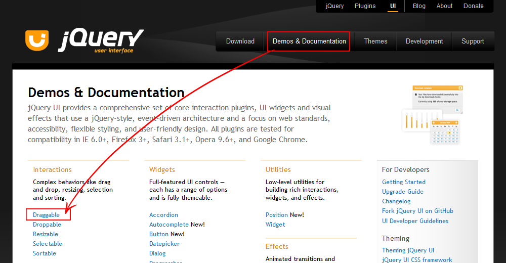Open the Download menu tab
This screenshot has height=263, width=506.
[240, 41]
